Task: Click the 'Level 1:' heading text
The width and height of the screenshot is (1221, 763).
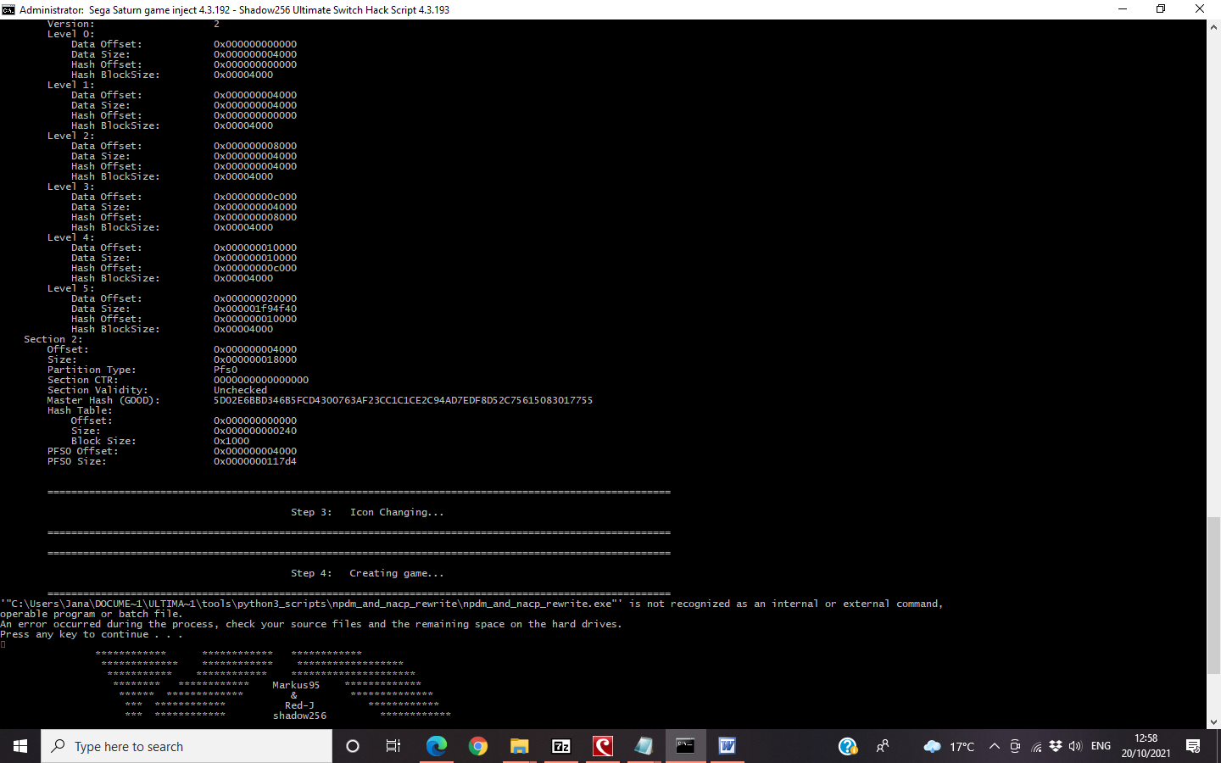Action: (x=71, y=85)
